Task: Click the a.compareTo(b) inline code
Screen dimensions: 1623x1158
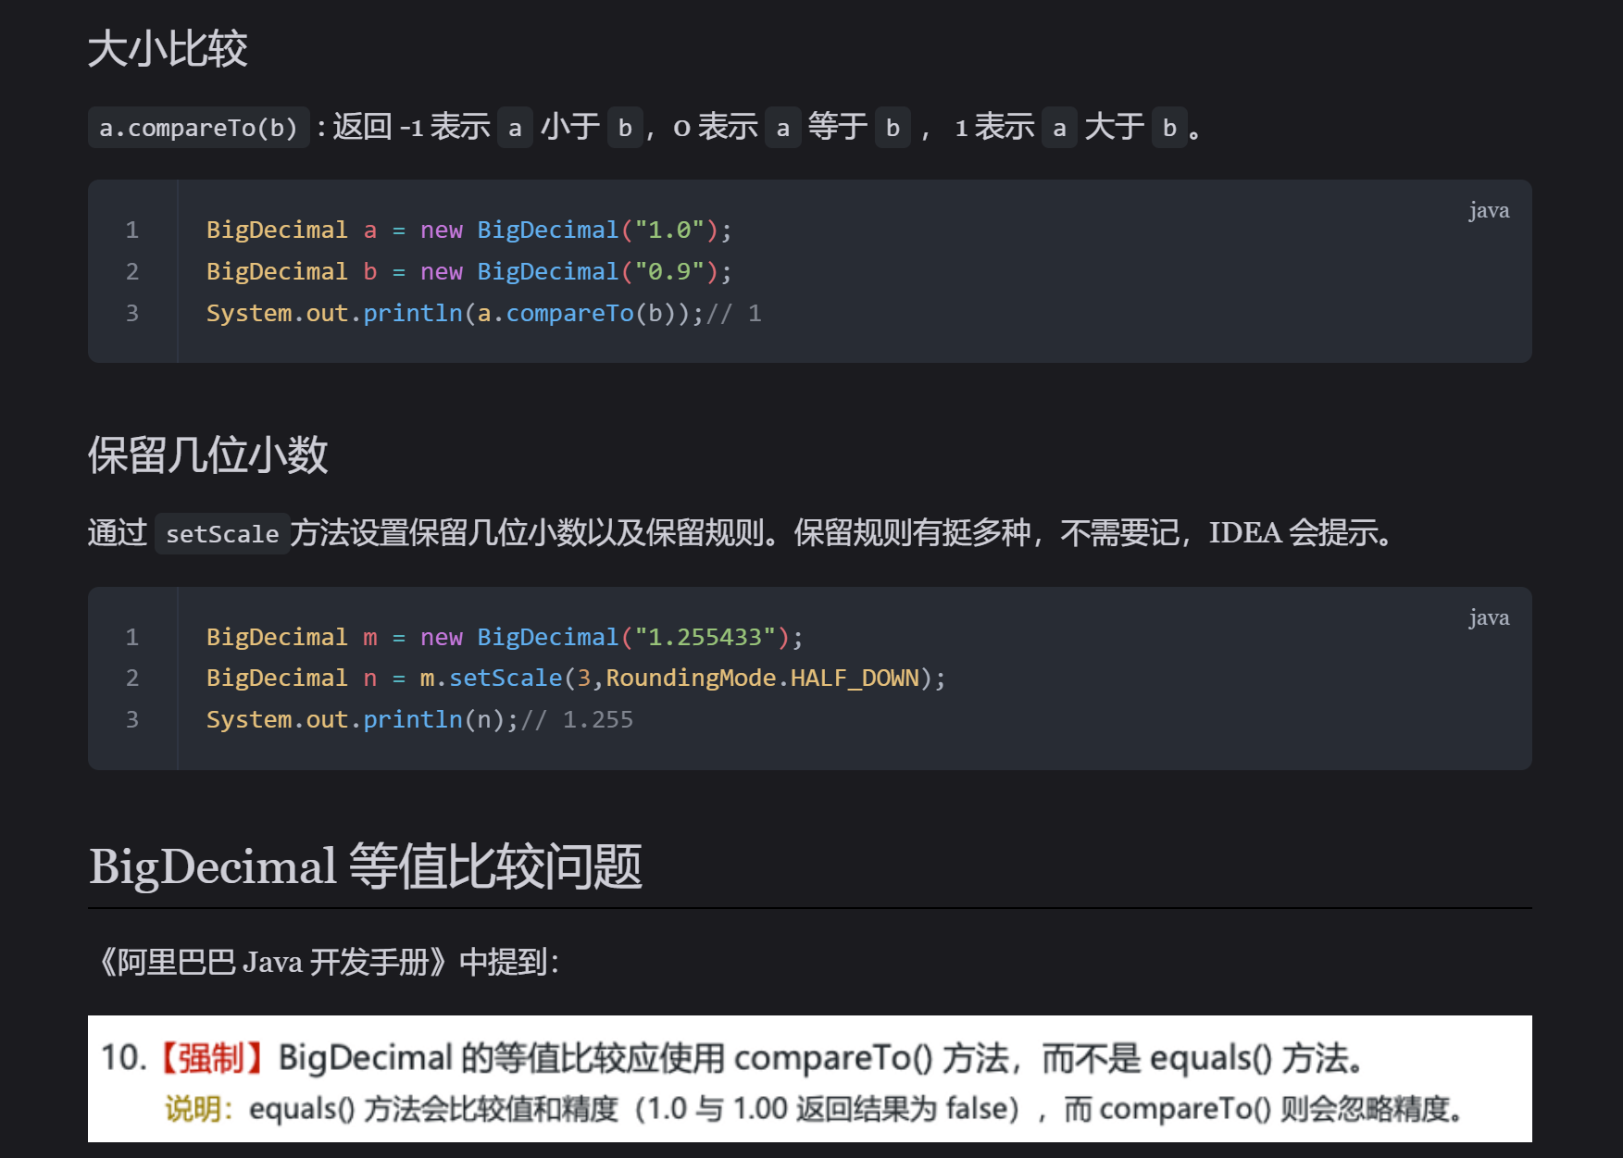Action: (x=198, y=128)
